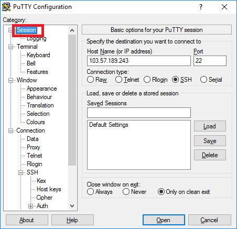Select Default Settings in sessions list
Viewport: 237px width, 229px height.
(109, 125)
